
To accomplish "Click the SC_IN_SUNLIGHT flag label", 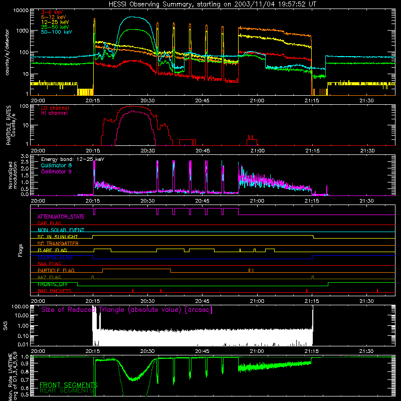I will tap(58, 237).
